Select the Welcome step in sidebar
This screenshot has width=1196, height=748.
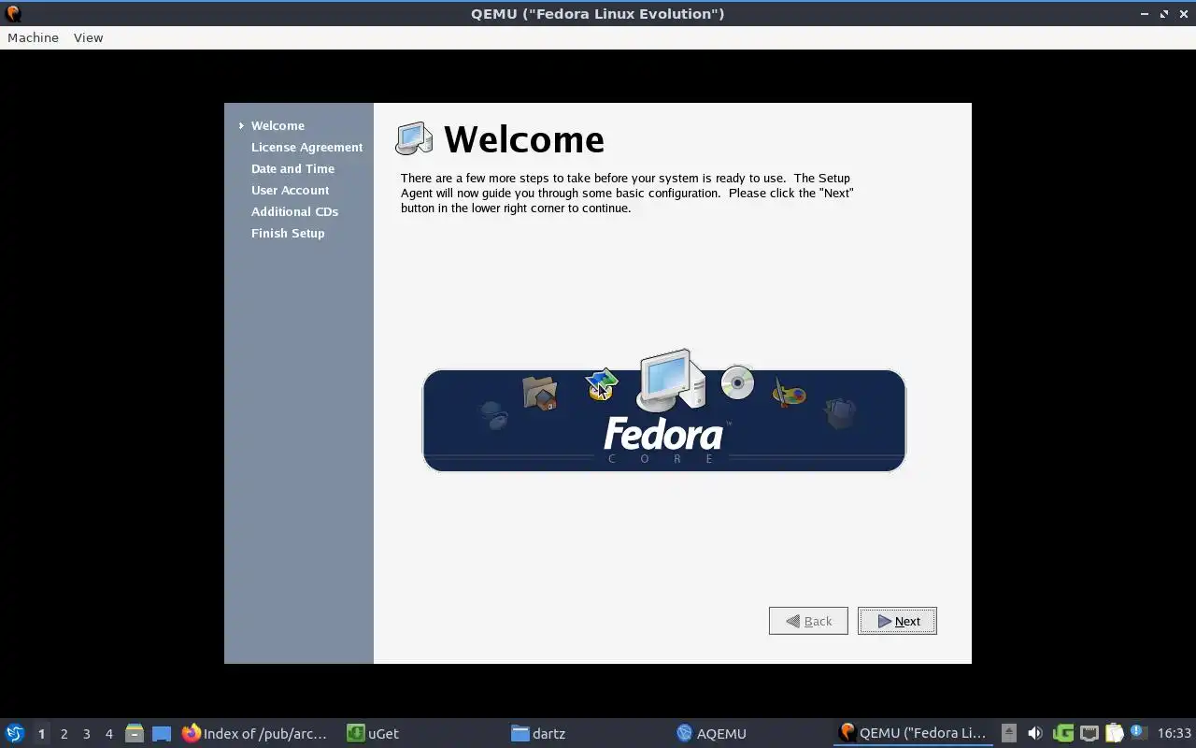pyautogui.click(x=278, y=125)
